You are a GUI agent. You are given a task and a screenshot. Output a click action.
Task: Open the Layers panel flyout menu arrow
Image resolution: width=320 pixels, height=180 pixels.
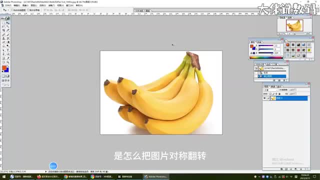pyautogui.click(x=309, y=86)
